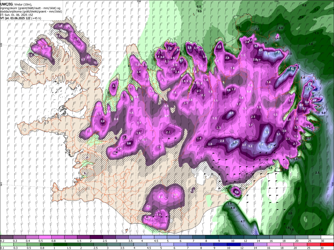Click the bright magenta legend swatch labeled 0.5
334x250 pixels.
[x=45, y=237]
